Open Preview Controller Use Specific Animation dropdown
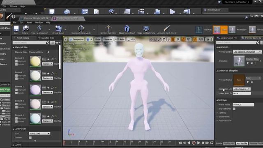Image resolution: width=263 pixels, height=148 pixels. click(247, 52)
